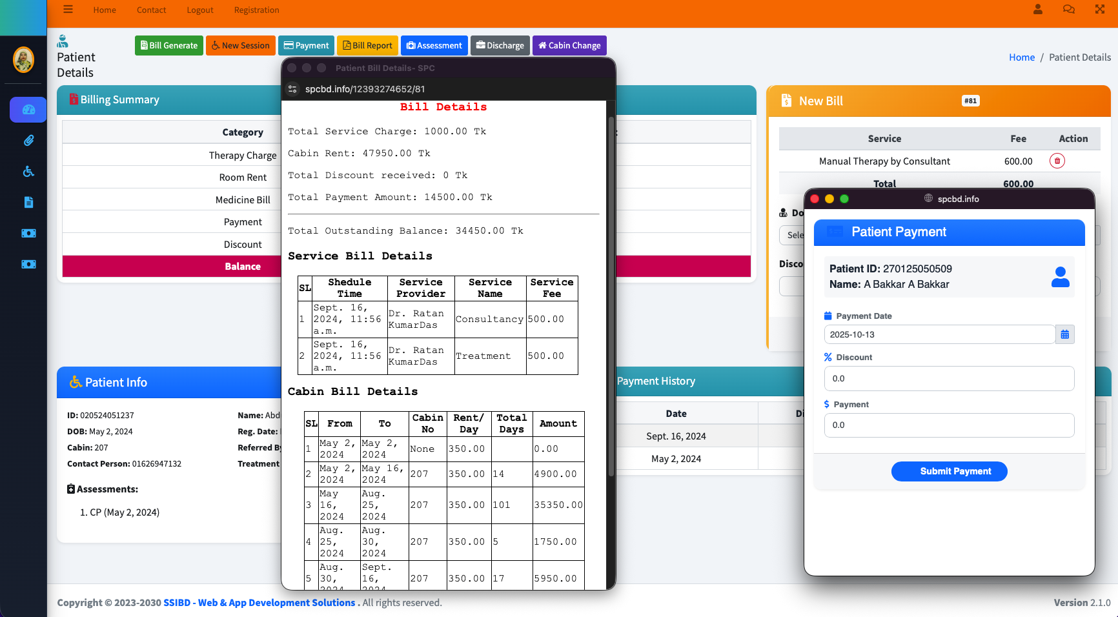Delete Manual Therapy using the trash icon

(x=1057, y=161)
